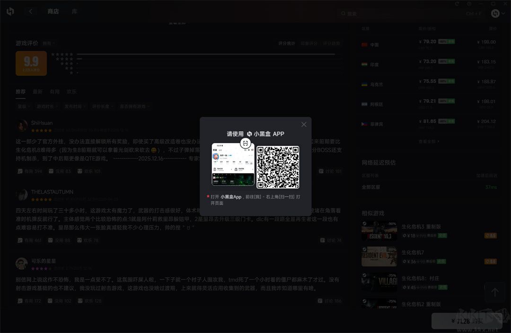Click the 全部区服 latency row
Screen dimensions: 511x333
pyautogui.click(x=429, y=188)
